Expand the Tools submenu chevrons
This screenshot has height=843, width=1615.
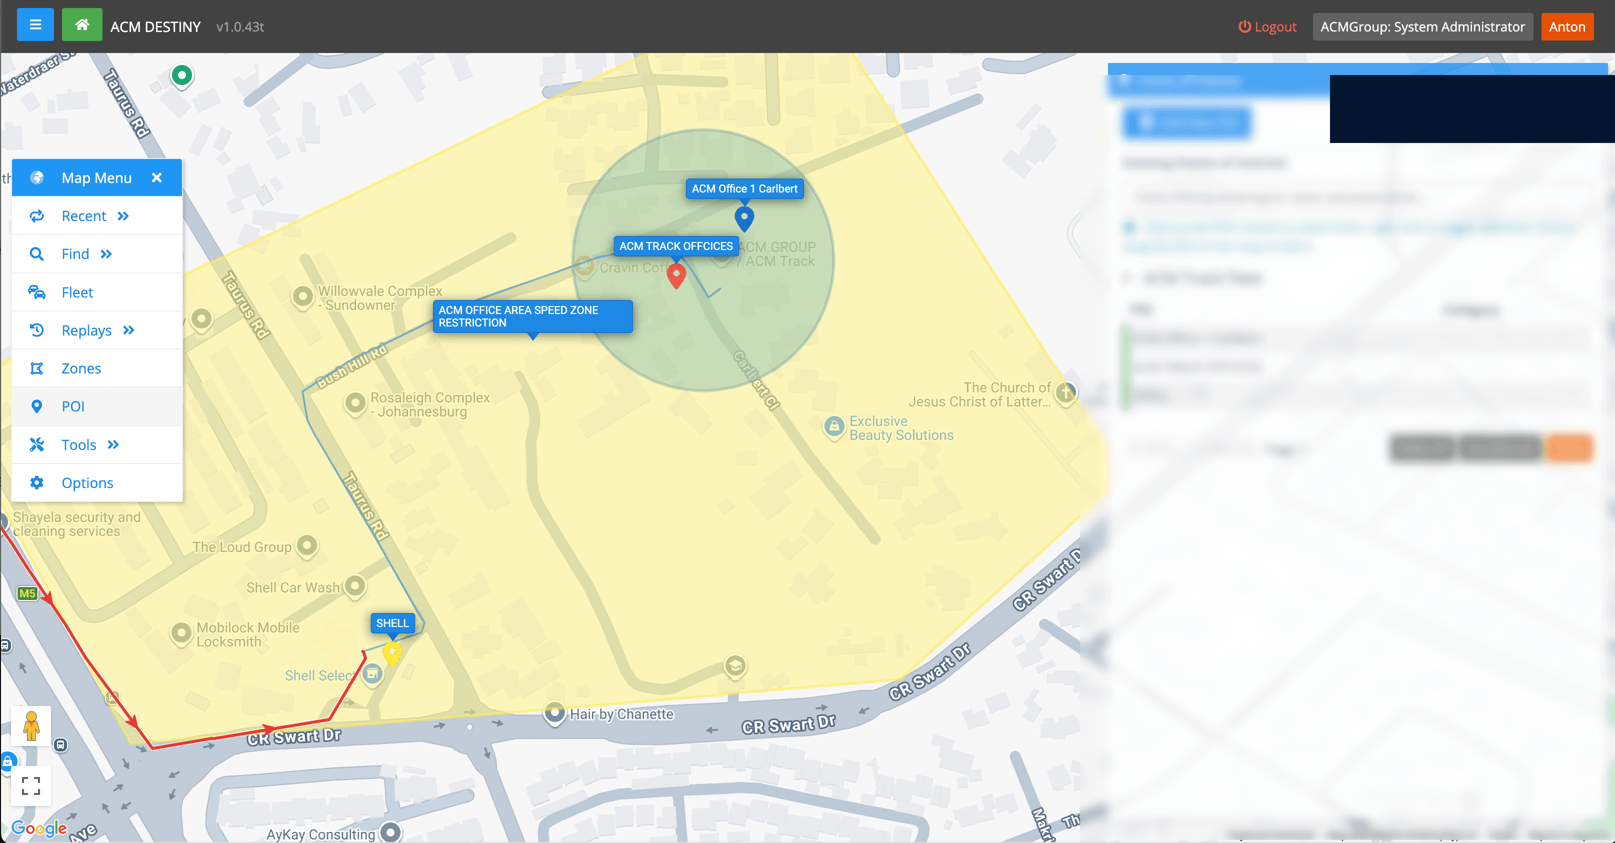pos(113,445)
